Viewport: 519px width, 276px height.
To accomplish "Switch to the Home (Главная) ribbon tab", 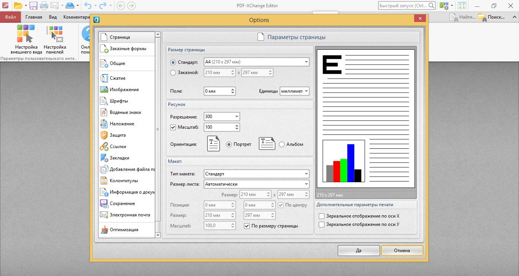I will [x=34, y=17].
